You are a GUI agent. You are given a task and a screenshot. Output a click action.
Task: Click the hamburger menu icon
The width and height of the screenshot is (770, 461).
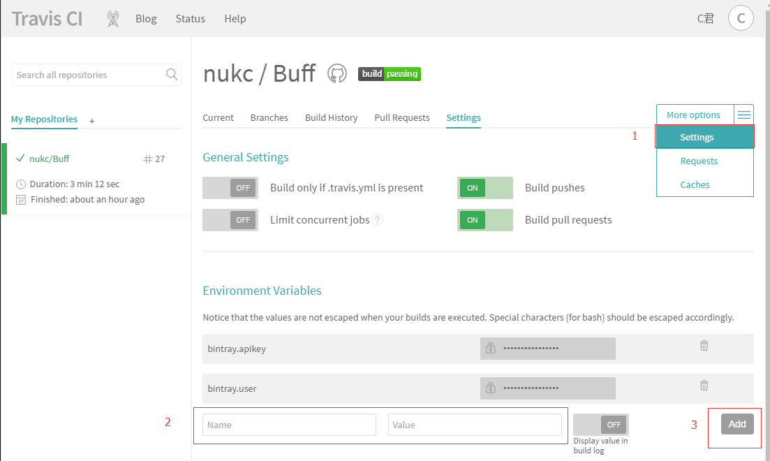point(744,115)
